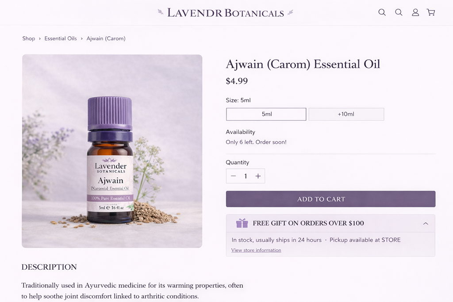453x302 pixels.
Task: Click the Lavendr Botanicals logo
Action: tap(225, 13)
